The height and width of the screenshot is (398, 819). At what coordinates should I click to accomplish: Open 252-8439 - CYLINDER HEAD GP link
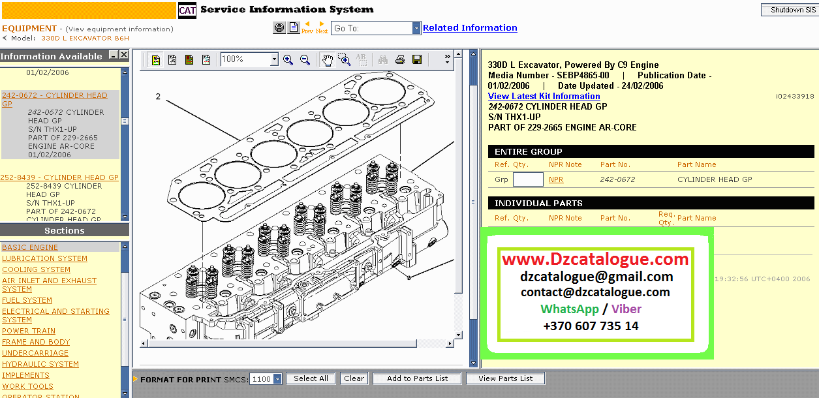[59, 177]
